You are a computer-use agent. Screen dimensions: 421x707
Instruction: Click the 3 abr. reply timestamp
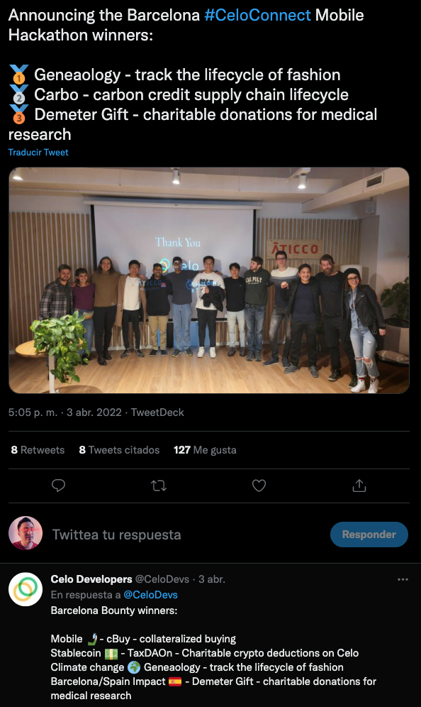212,579
